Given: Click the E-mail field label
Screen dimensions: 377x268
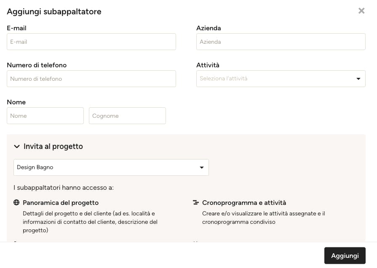Looking at the screenshot, I should tap(16, 28).
